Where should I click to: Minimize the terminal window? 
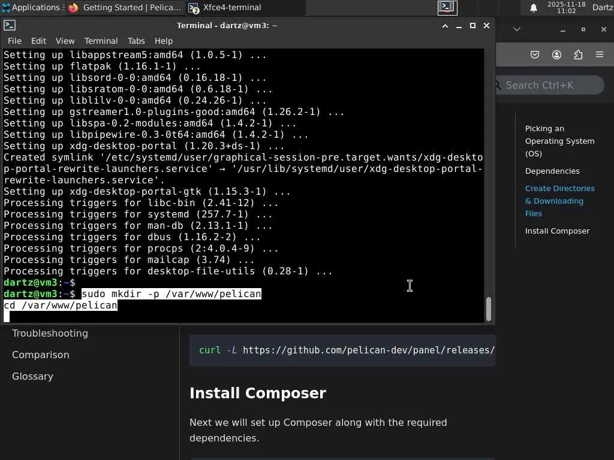(459, 26)
